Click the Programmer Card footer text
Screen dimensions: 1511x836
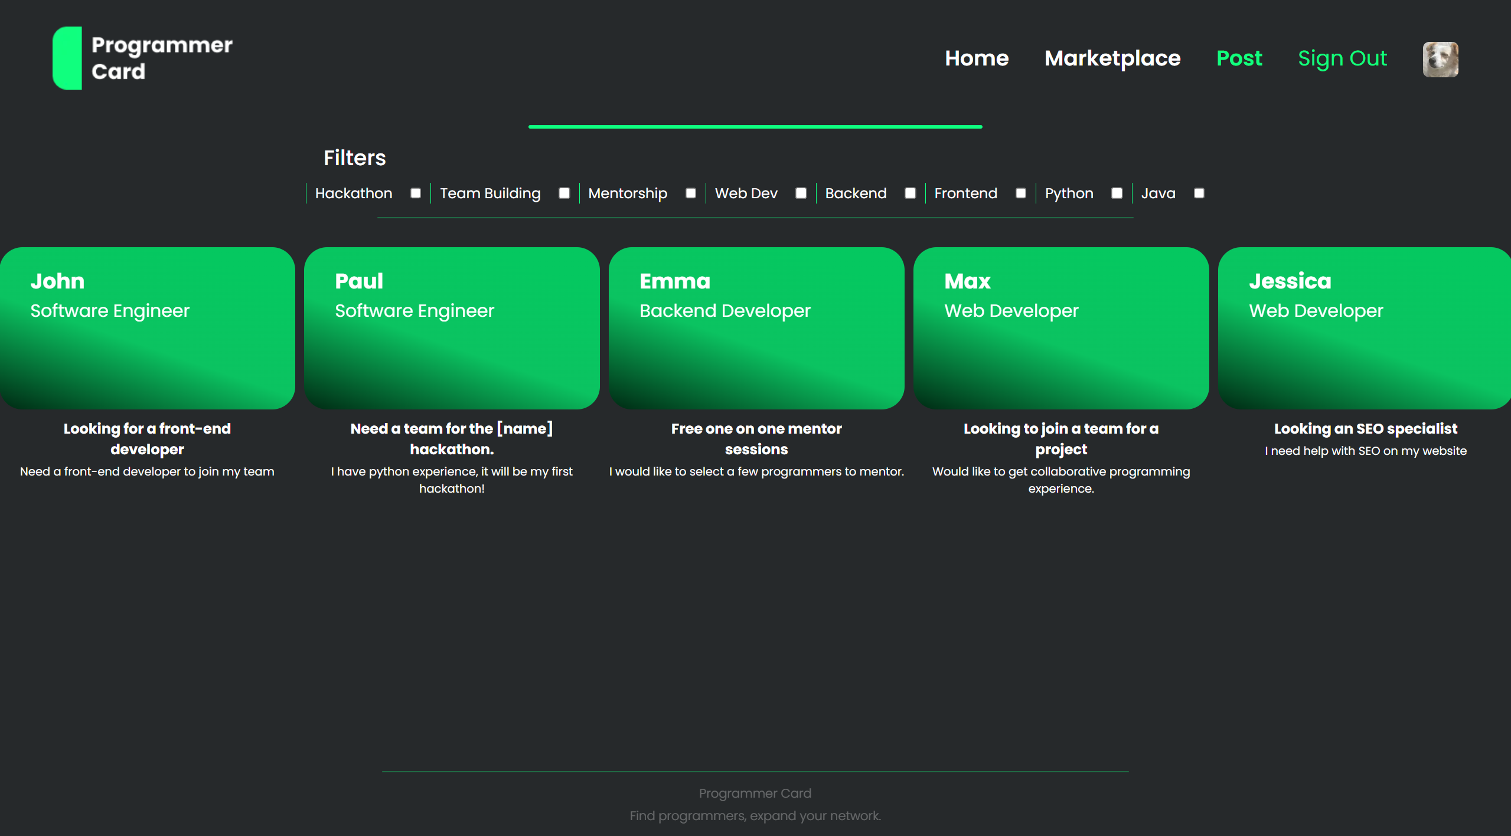(x=755, y=793)
